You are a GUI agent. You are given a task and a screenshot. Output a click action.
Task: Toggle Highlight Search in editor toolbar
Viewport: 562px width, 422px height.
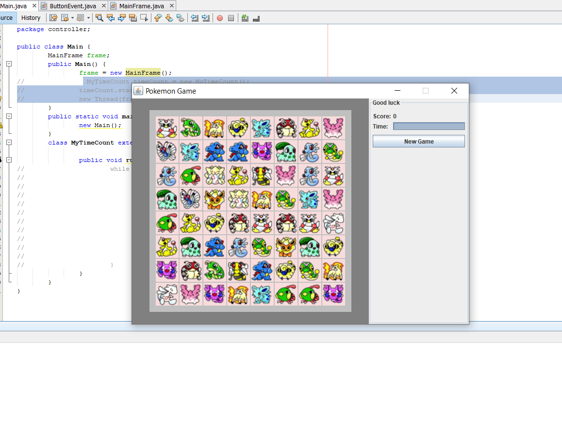133,18
